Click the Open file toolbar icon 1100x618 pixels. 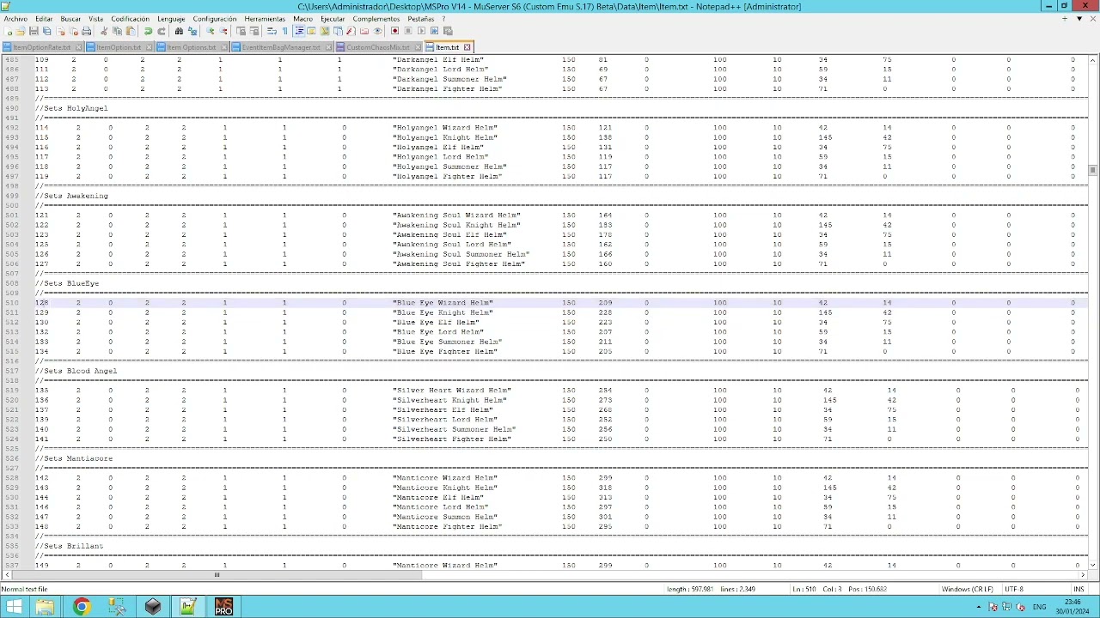(20, 31)
